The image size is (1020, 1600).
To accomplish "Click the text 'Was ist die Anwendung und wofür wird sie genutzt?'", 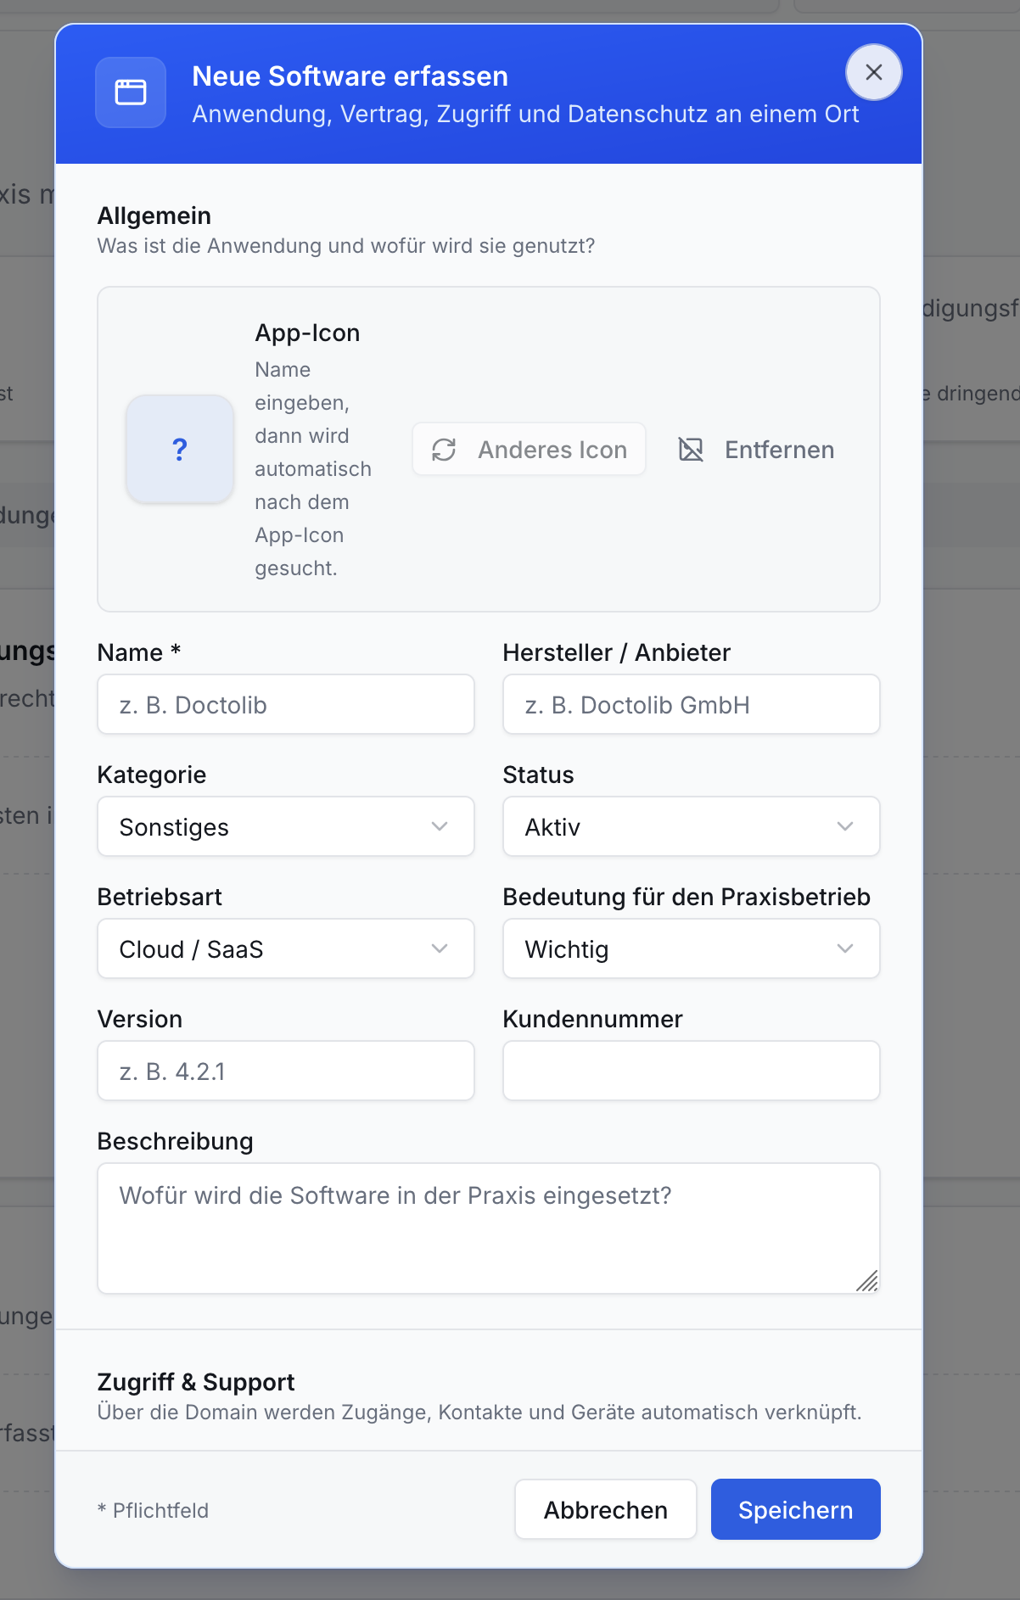I will [346, 246].
